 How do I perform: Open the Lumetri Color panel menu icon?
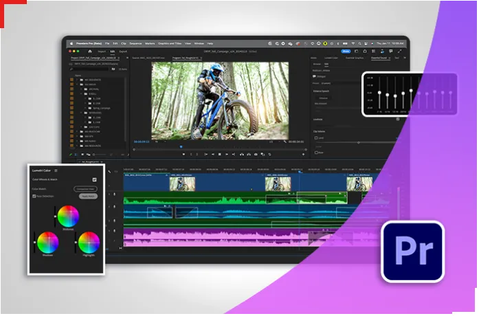coord(56,170)
